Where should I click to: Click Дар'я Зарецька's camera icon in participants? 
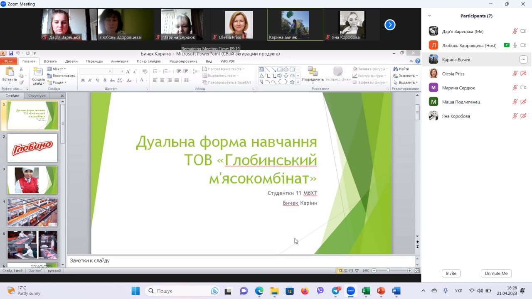click(523, 31)
